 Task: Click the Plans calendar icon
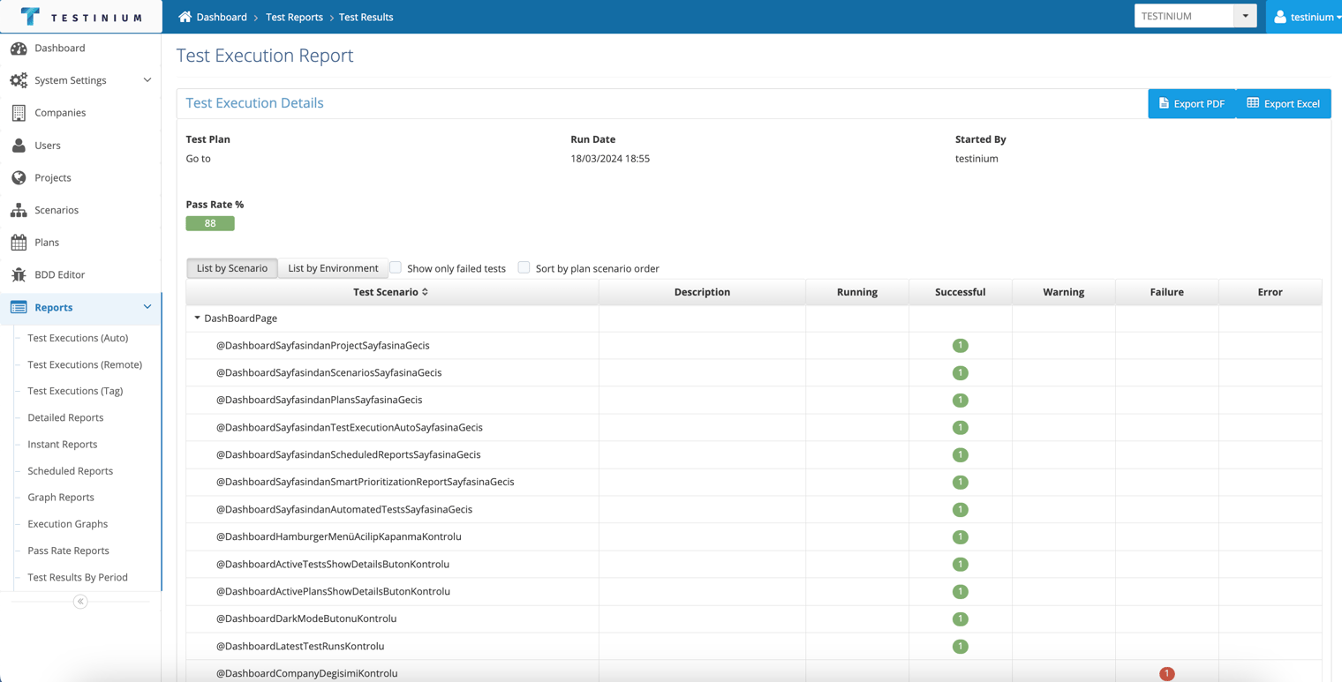point(19,243)
